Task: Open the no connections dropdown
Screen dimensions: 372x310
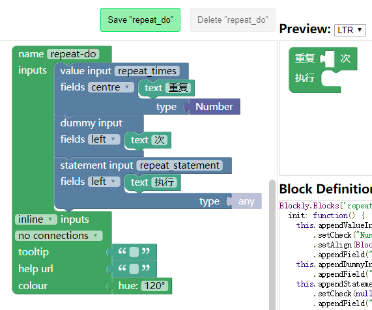Action: 59,236
